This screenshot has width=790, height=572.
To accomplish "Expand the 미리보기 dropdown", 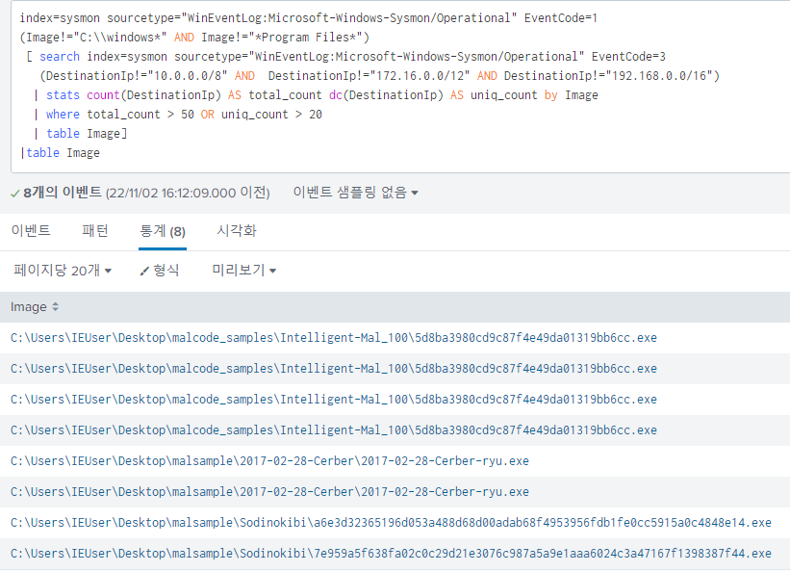I will [x=243, y=271].
